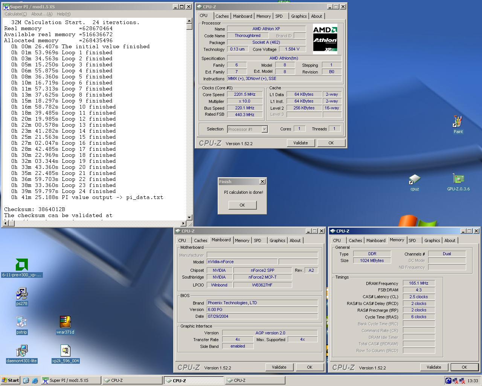Open the About menu in Super PI
Image resolution: width=482 pixels, height=386 pixels.
click(x=41, y=14)
